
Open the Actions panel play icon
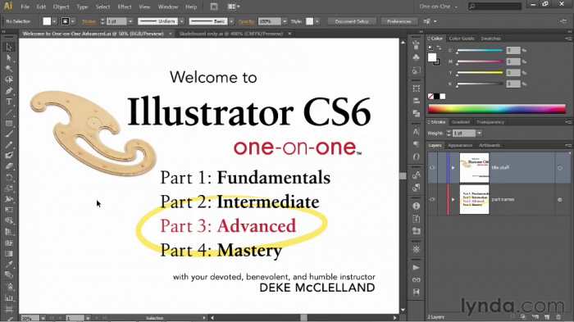click(417, 268)
